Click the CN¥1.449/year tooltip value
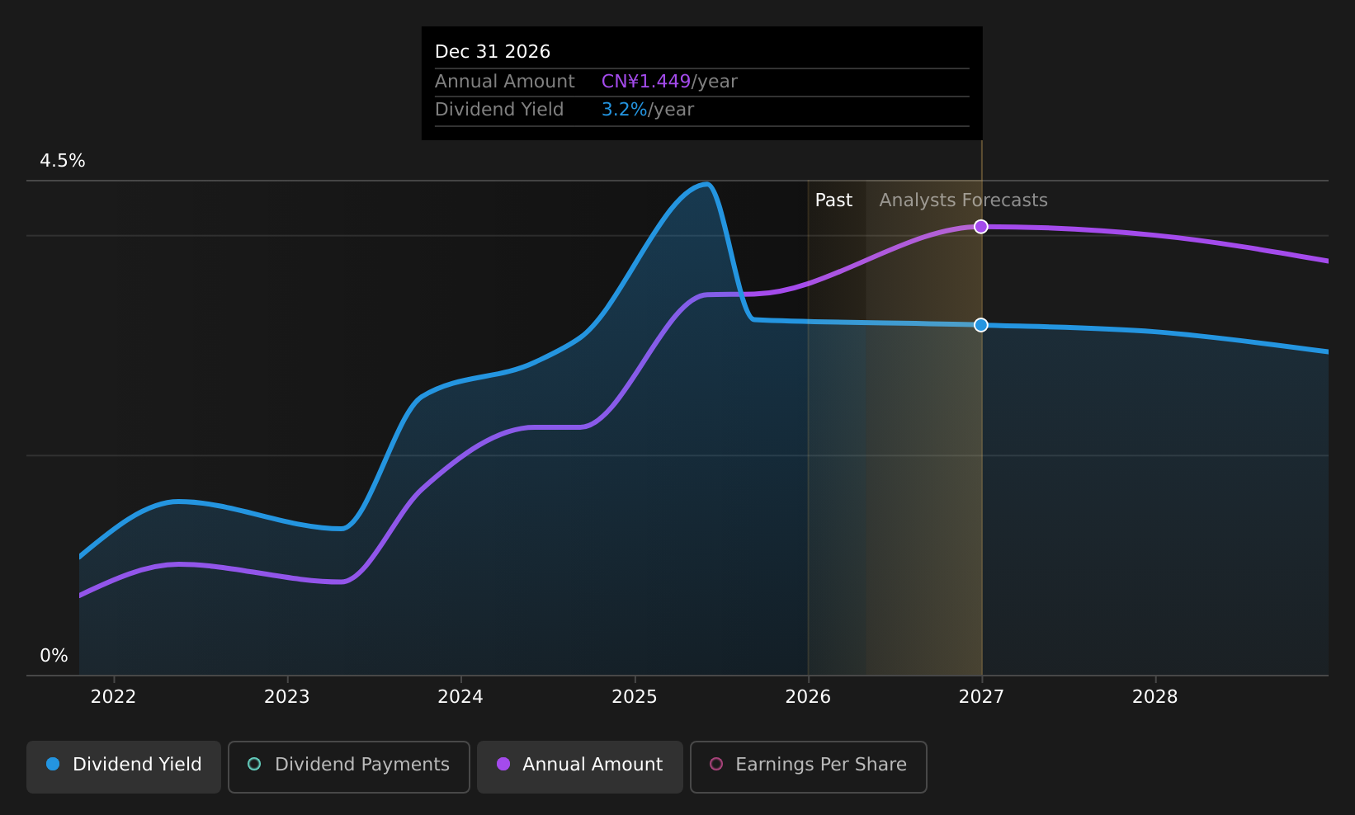Screen dimensions: 1355x815 669,82
